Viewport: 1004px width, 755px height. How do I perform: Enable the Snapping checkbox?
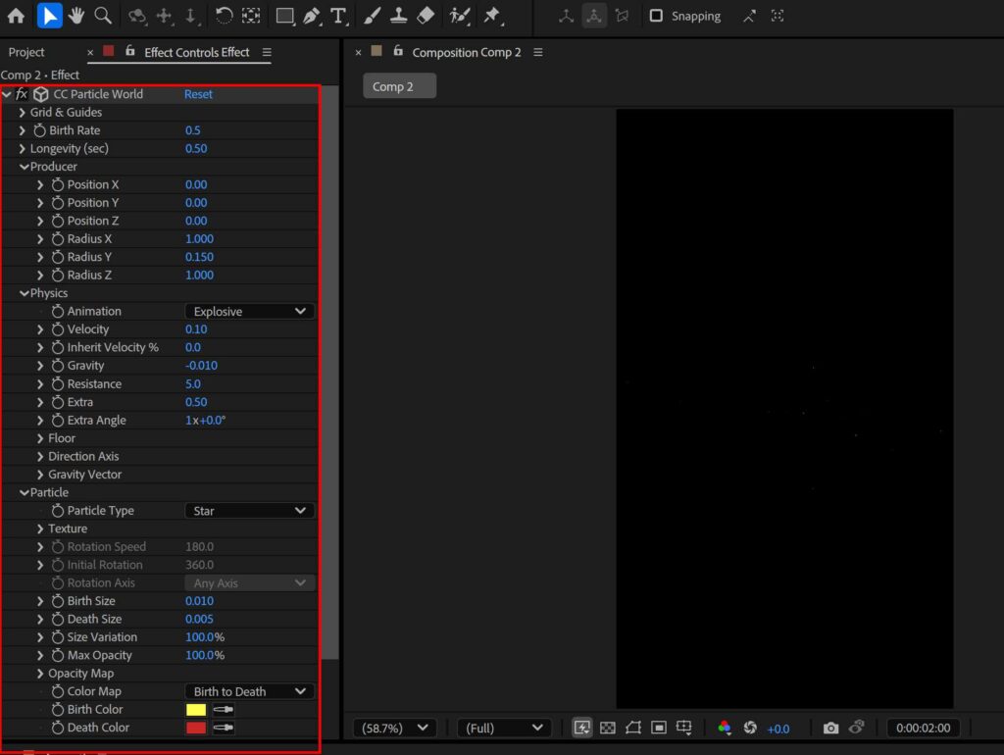pyautogui.click(x=656, y=16)
